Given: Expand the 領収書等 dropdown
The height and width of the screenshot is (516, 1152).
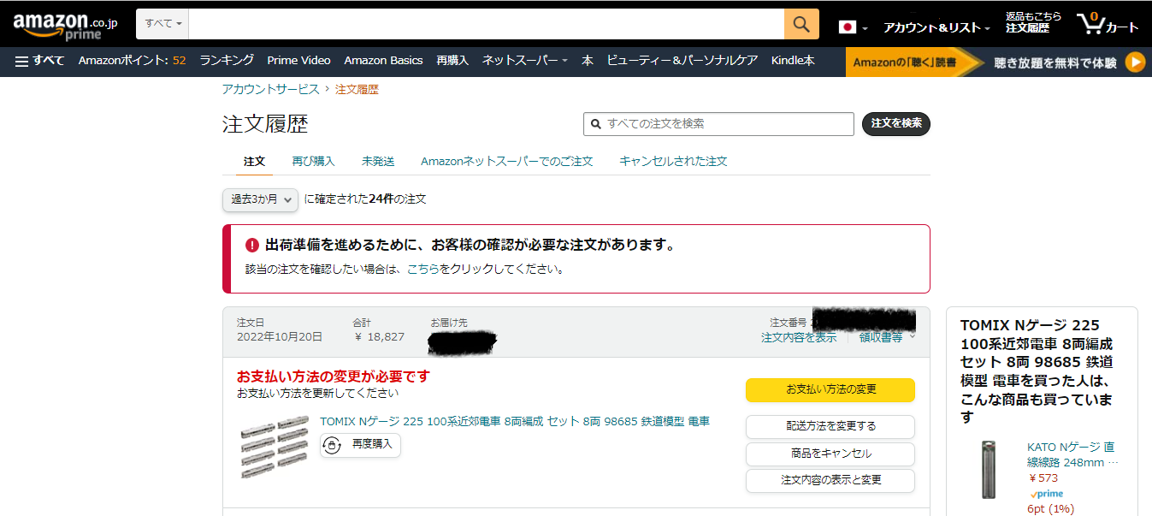Looking at the screenshot, I should 887,338.
